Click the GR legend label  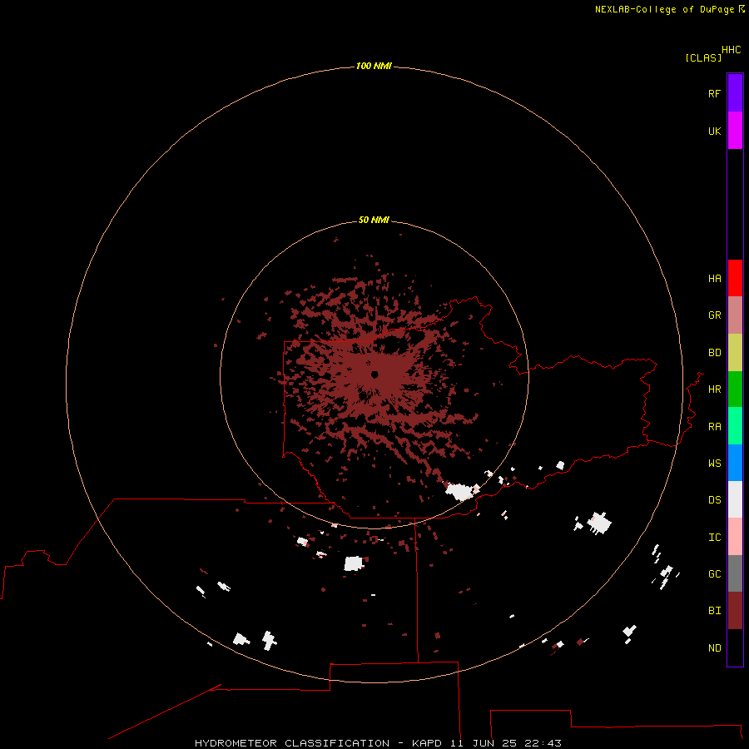pyautogui.click(x=714, y=315)
